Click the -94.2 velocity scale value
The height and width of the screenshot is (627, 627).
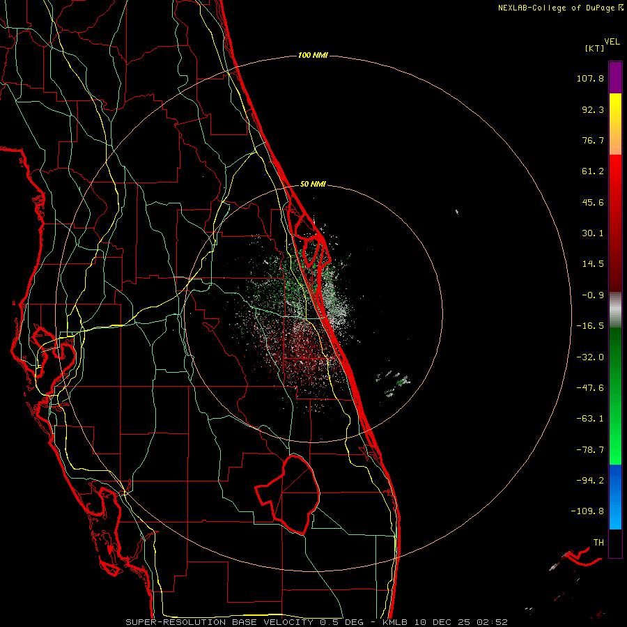point(590,480)
